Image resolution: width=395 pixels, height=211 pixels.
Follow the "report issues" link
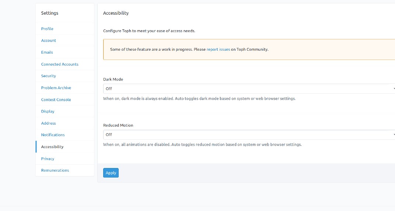(x=218, y=49)
